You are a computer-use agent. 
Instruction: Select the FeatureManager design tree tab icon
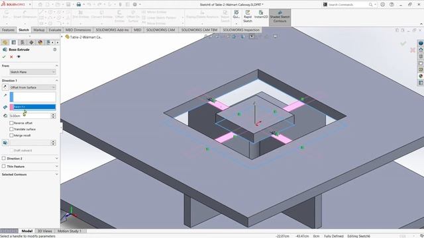(5, 42)
